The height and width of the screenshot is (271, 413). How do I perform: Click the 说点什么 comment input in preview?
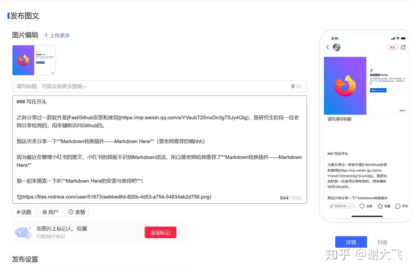point(341,206)
